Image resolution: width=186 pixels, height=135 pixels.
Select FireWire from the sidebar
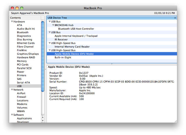[22, 50]
